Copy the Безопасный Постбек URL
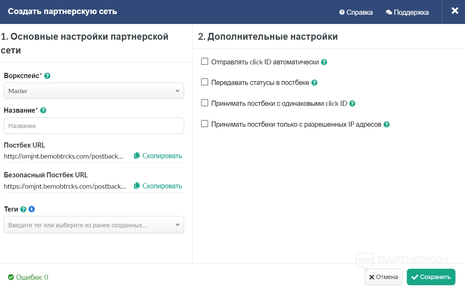The image size is (465, 290). coord(158,186)
